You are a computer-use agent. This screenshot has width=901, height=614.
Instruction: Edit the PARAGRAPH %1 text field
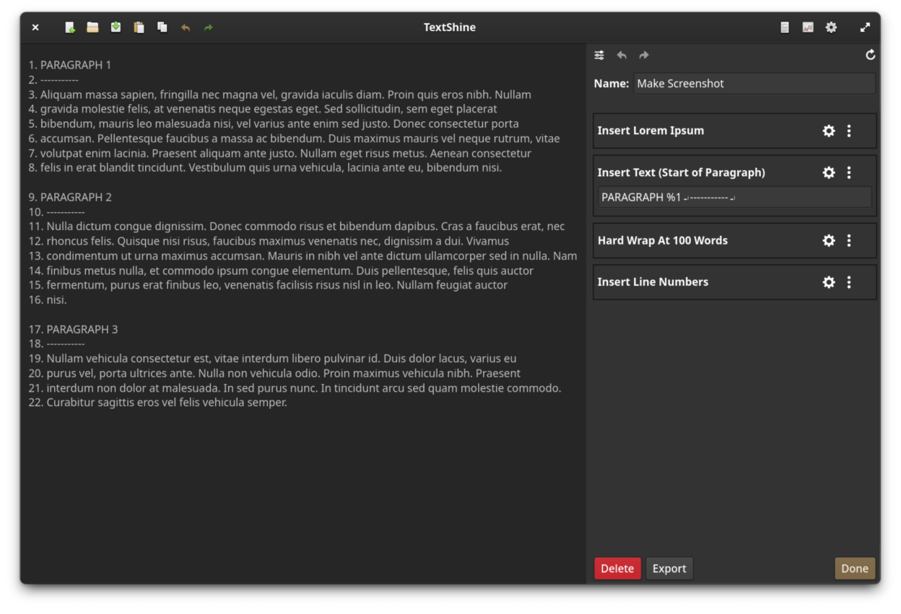click(x=734, y=197)
